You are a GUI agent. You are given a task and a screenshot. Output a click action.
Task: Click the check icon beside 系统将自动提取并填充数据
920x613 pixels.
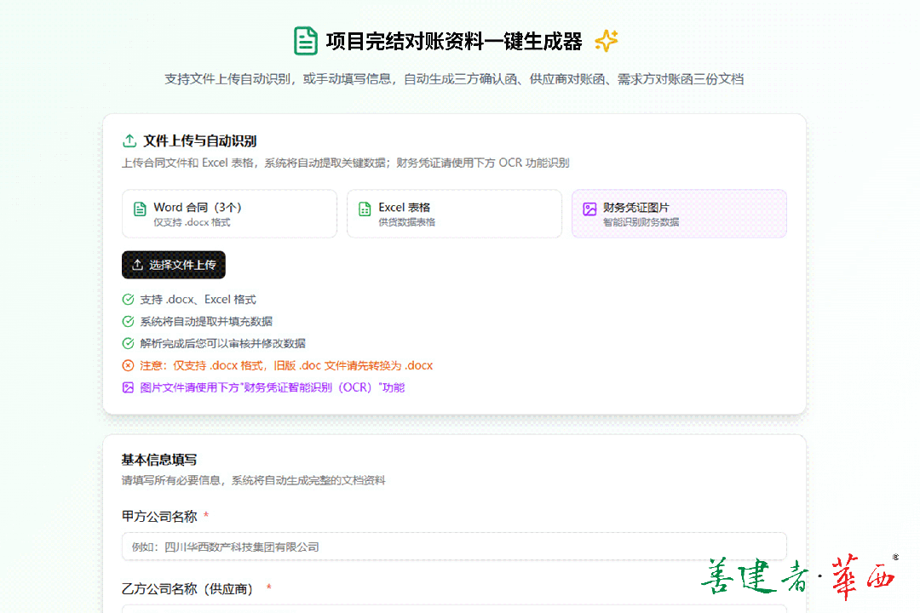pos(128,322)
